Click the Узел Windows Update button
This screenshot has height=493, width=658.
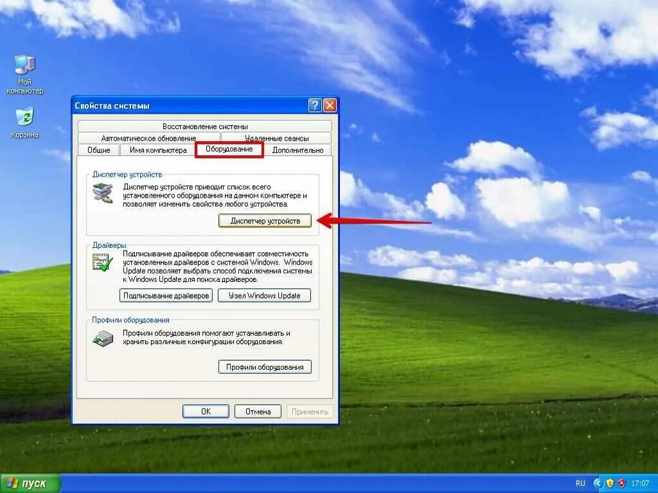tap(264, 295)
